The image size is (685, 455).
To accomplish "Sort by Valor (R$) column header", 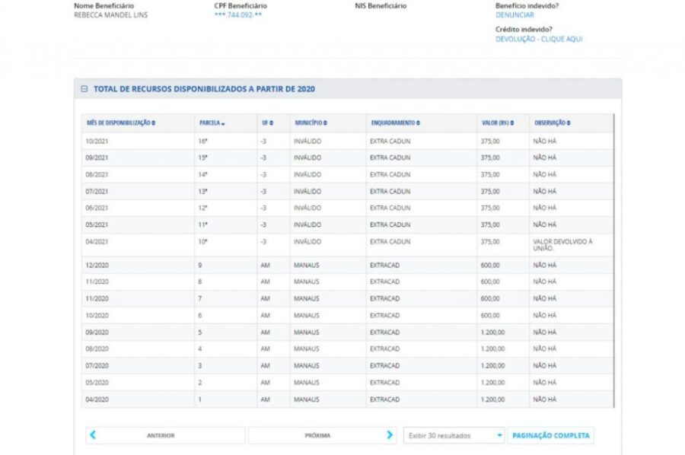I will pos(498,123).
